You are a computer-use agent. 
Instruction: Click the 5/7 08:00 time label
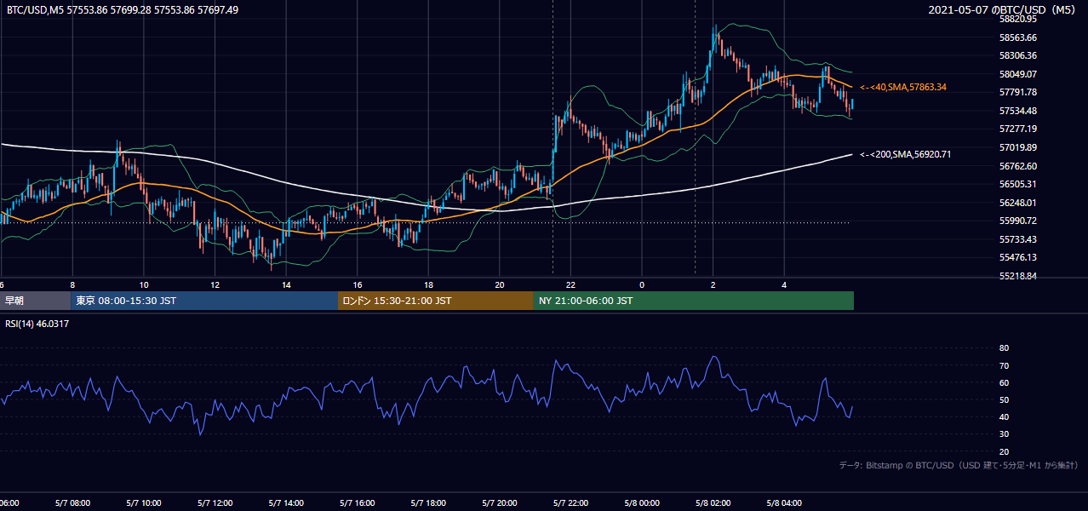click(72, 503)
